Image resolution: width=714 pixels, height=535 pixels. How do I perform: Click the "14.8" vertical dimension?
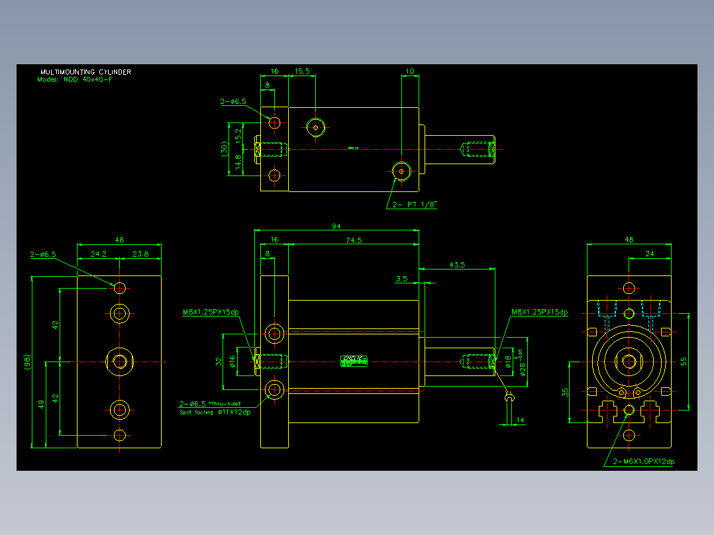[238, 162]
